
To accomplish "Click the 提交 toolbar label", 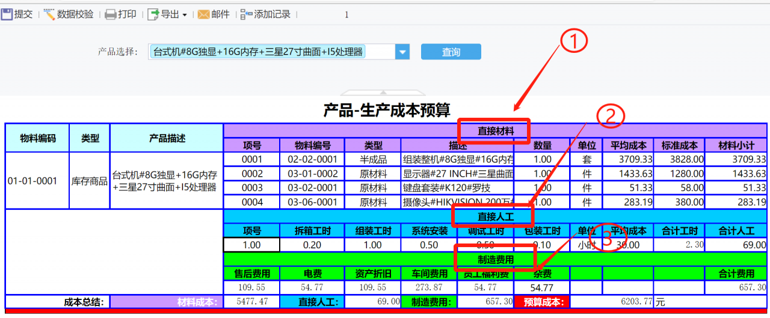I will [23, 14].
